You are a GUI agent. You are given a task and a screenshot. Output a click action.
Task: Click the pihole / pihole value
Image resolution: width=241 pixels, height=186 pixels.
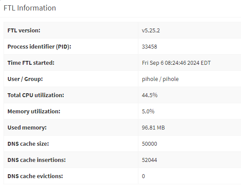[160, 79]
